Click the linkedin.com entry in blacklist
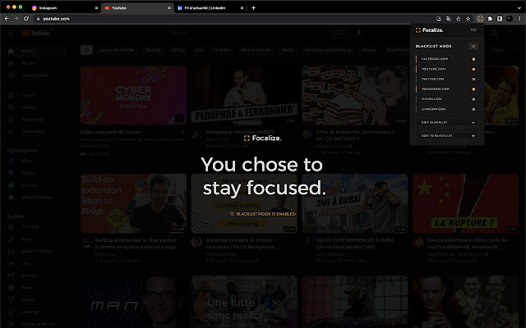The width and height of the screenshot is (526, 328). [x=433, y=109]
